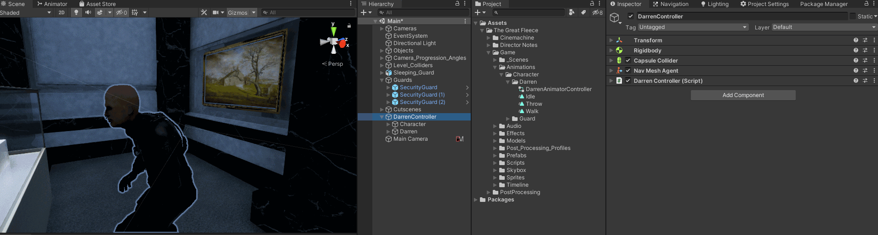Toggle the Static checkbox
The height and width of the screenshot is (235, 878).
coord(853,16)
